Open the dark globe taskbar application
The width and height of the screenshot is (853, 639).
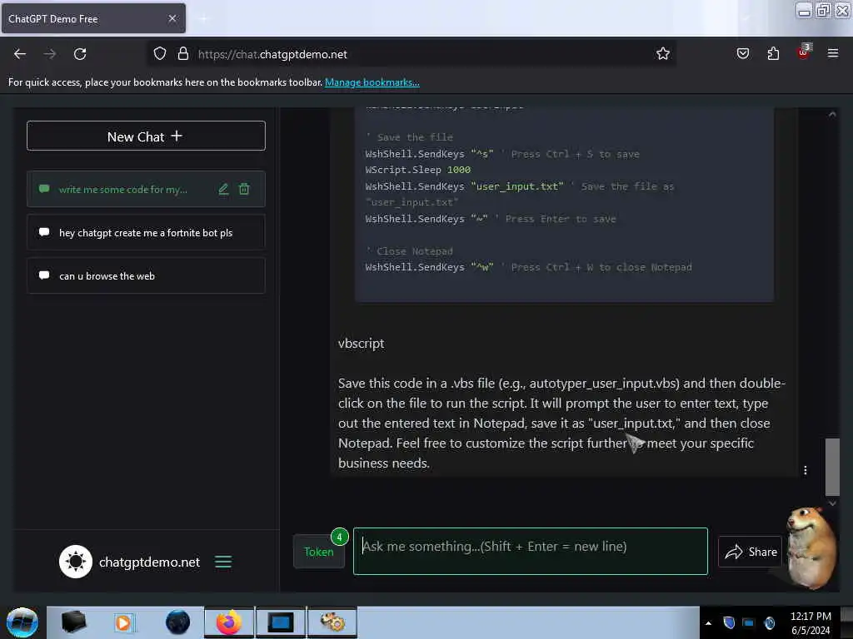[x=177, y=622]
